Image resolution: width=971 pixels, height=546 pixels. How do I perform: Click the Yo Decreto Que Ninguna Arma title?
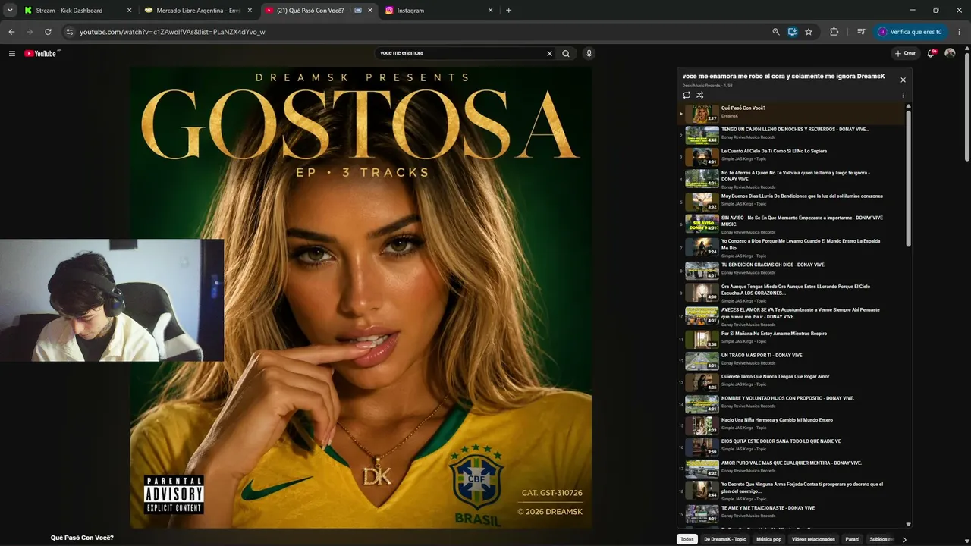(x=802, y=487)
